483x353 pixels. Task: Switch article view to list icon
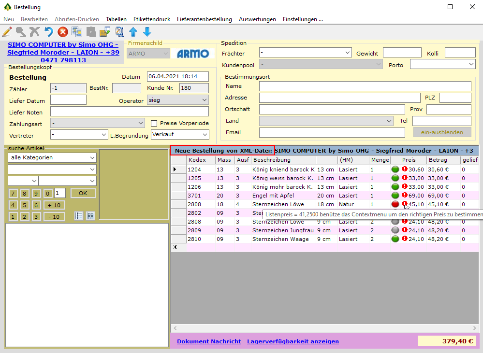pyautogui.click(x=79, y=216)
